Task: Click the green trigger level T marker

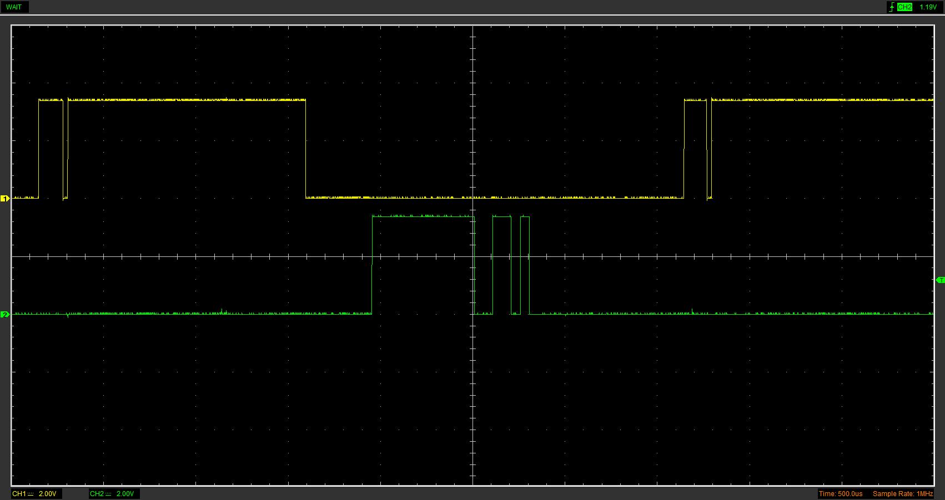Action: point(940,280)
